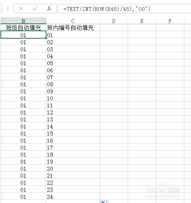191x203 pixels.
Task: Select column B header
Action: pyautogui.click(x=23, y=21)
